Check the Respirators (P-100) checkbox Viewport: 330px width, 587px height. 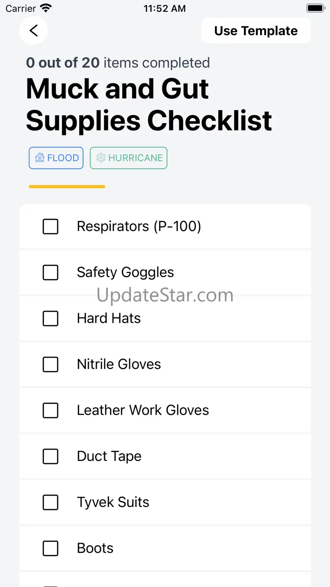(51, 226)
